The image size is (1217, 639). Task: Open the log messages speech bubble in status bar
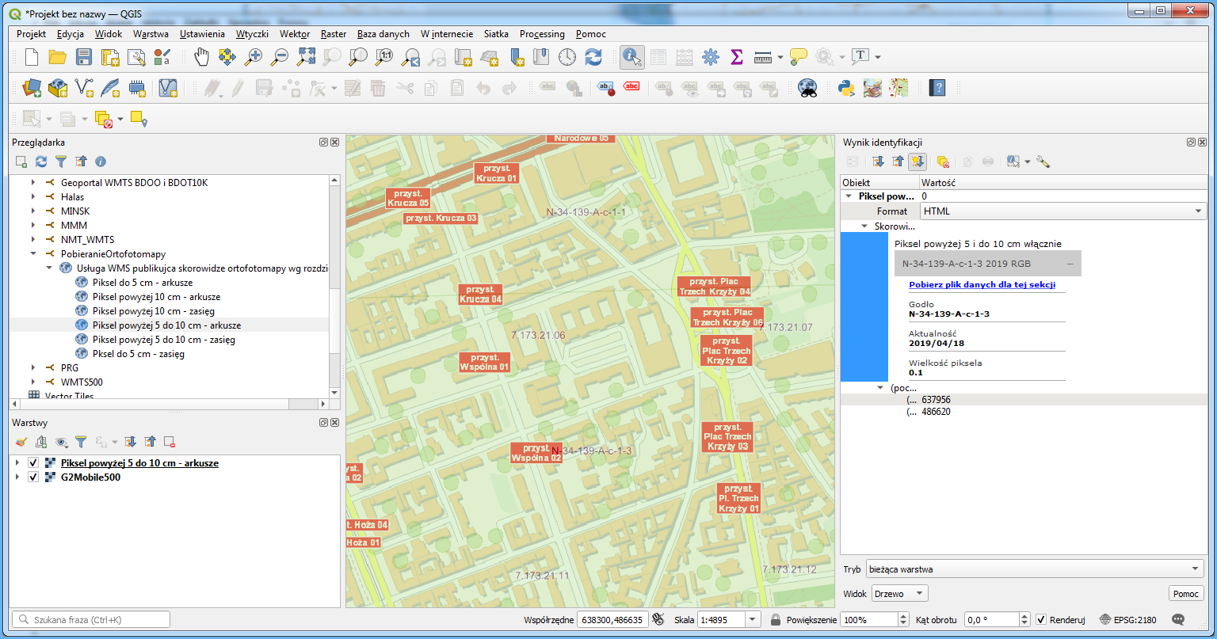click(1178, 619)
